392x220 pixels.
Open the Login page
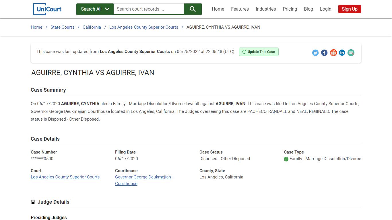pos(326,9)
